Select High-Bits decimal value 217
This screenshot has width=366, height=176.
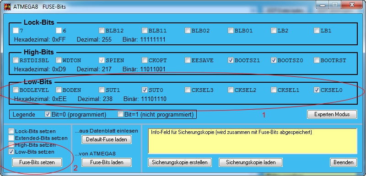107,69
